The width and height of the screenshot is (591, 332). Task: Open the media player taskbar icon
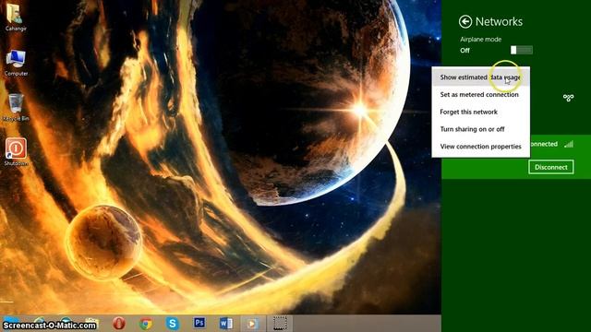(252, 324)
